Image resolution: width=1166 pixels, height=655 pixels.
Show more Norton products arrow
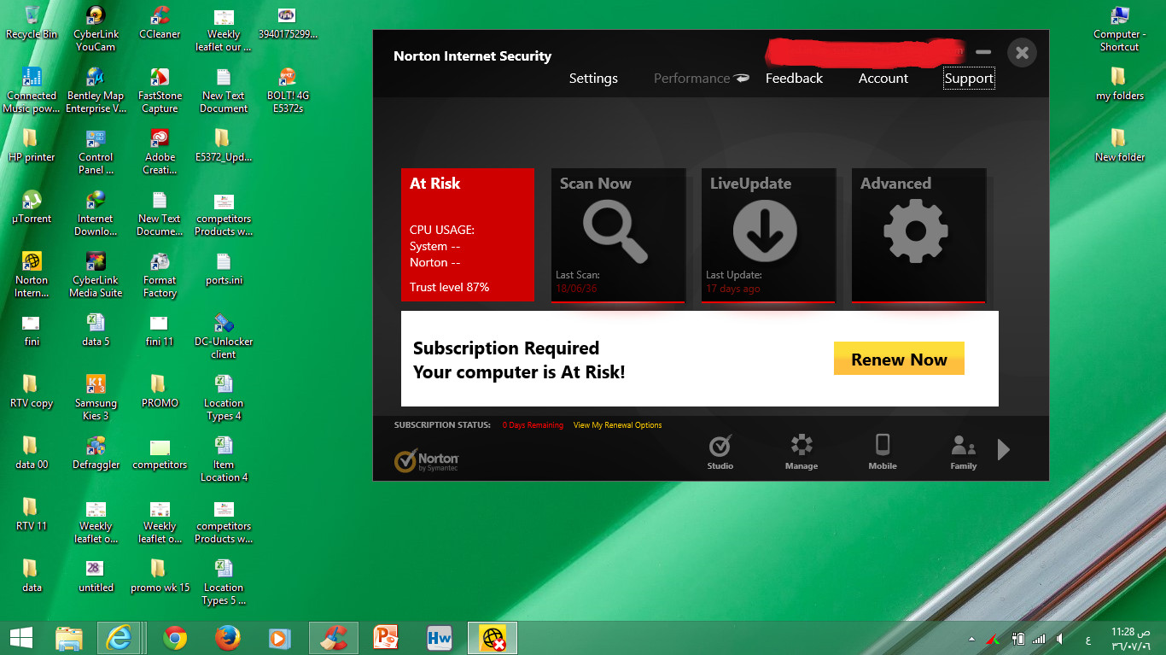1004,449
